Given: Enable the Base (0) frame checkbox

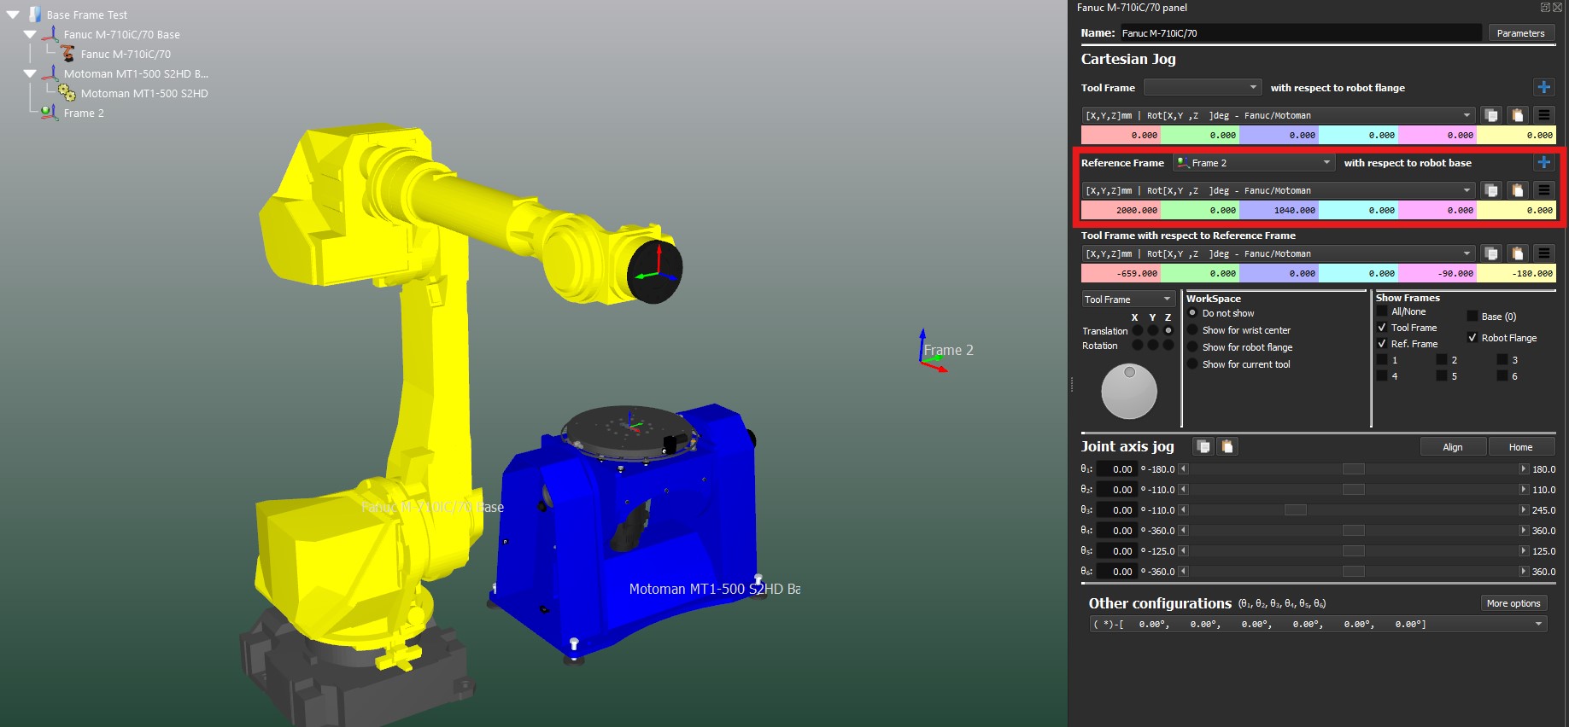Looking at the screenshot, I should tap(1472, 317).
